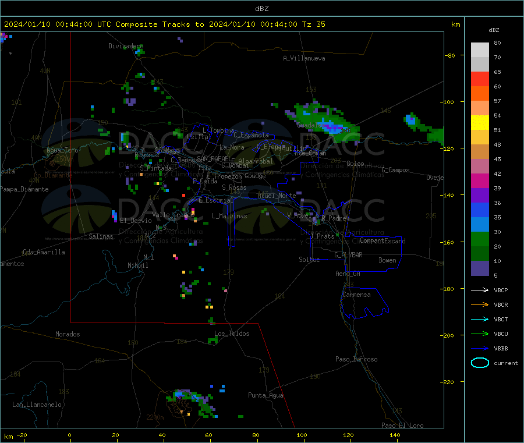
Task: Click the El_Desvio map label
Action: (x=136, y=221)
